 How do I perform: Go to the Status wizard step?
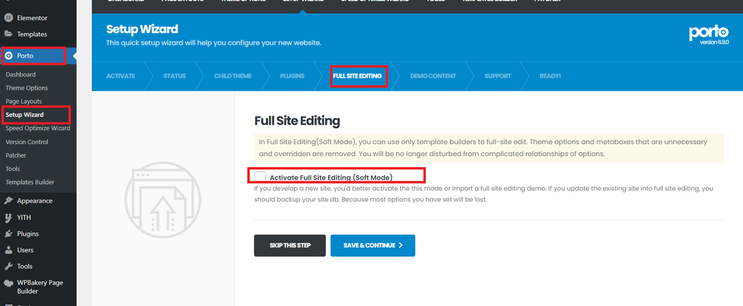174,76
